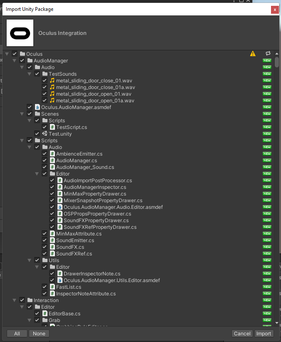
Task: Click the Grab folder icon
Action: click(45, 320)
